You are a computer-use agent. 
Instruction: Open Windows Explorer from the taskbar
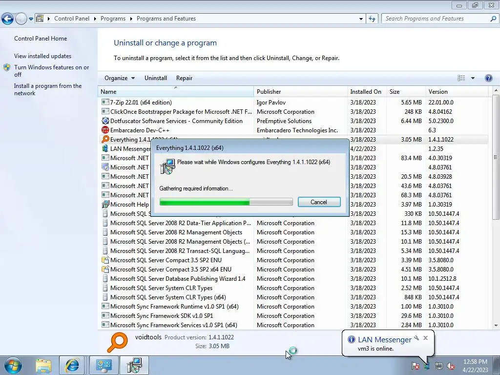[43, 365]
